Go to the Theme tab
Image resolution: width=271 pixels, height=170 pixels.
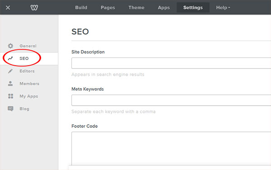tap(136, 8)
